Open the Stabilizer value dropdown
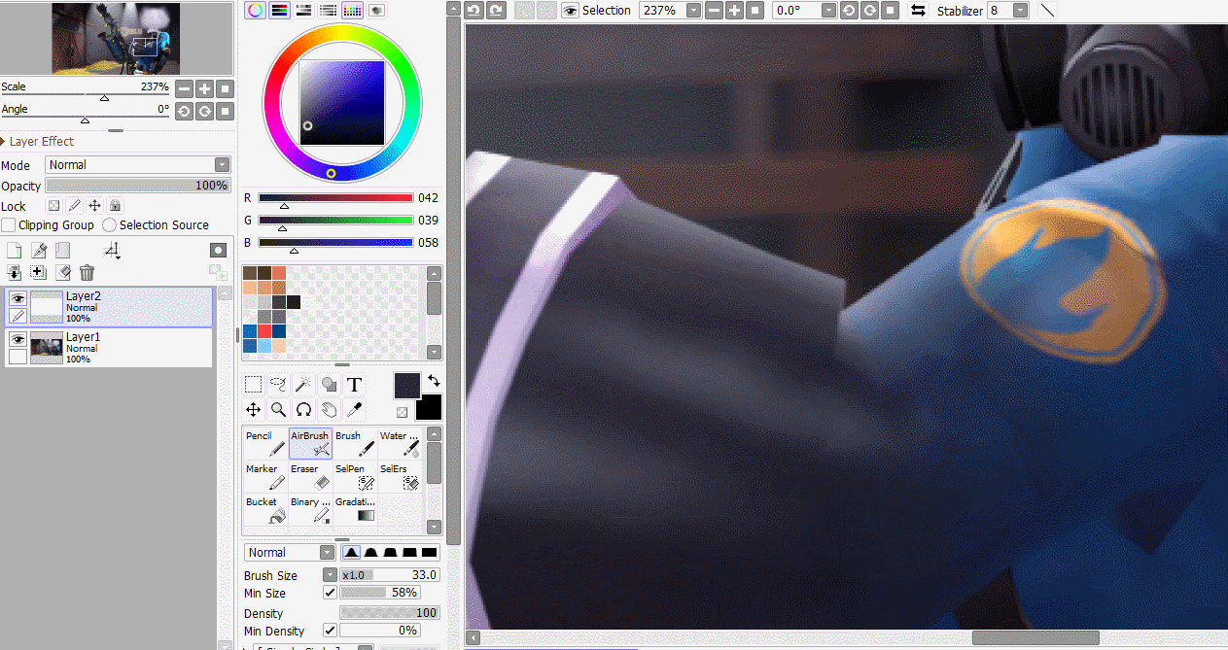This screenshot has height=650, width=1228. click(x=1020, y=10)
